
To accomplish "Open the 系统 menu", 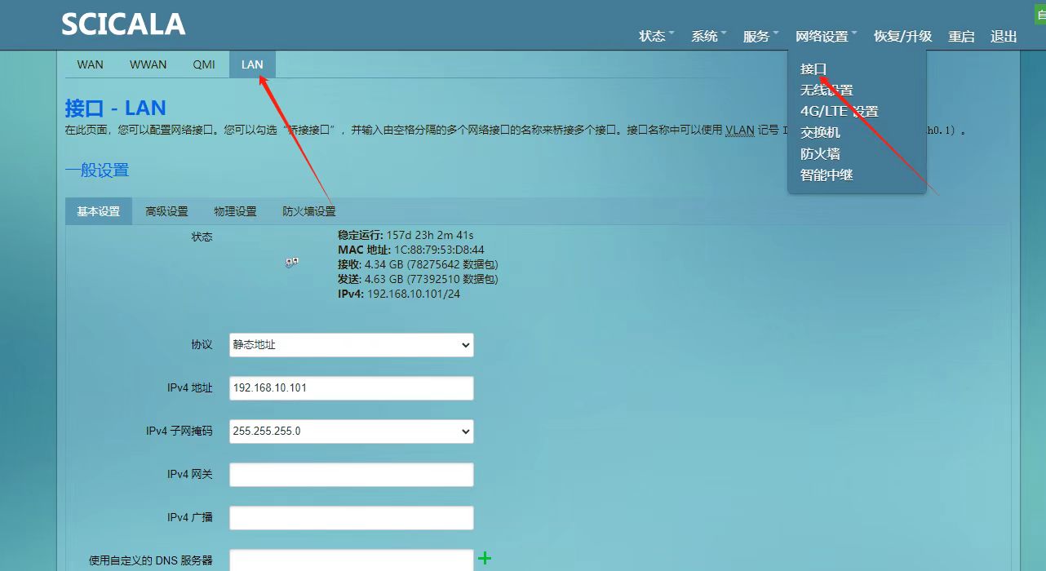I will click(x=708, y=37).
